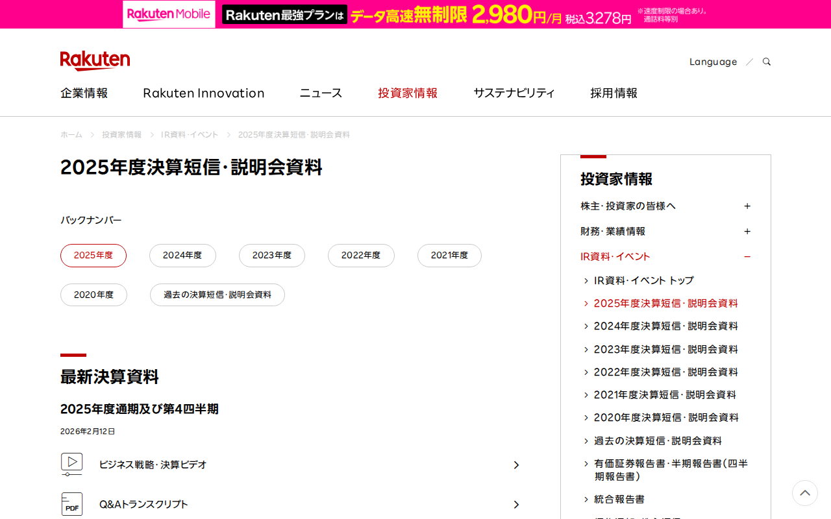Screen dimensions: 831x519
Task: Click the video player icon
Action: coord(71,465)
